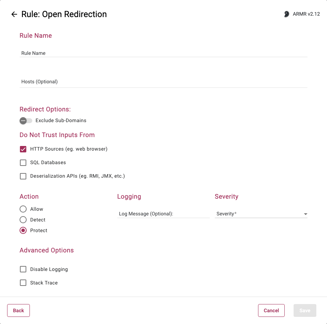Enable the SQL Databases checkbox

[x=23, y=163]
